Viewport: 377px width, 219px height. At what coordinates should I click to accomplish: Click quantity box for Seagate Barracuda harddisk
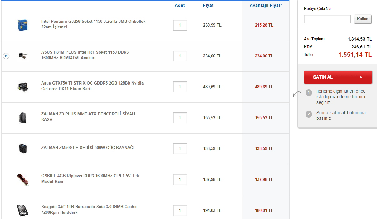180,211
